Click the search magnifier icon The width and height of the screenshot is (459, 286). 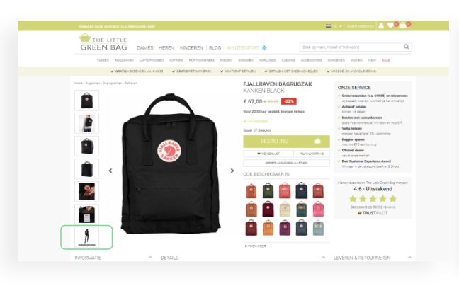[x=407, y=47]
